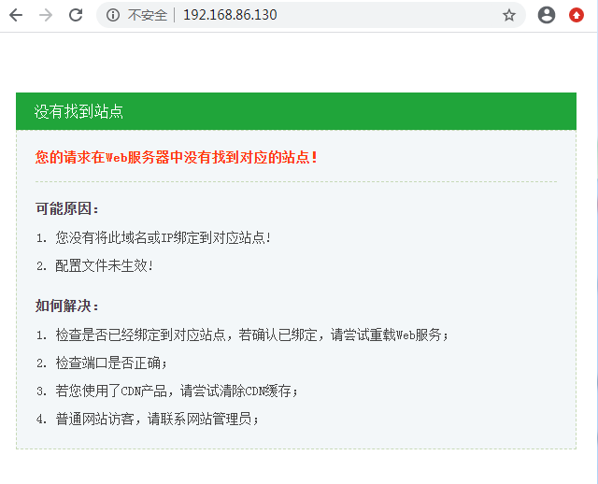The height and width of the screenshot is (484, 598).
Task: Click the line about 重载Web服务
Action: click(x=251, y=335)
